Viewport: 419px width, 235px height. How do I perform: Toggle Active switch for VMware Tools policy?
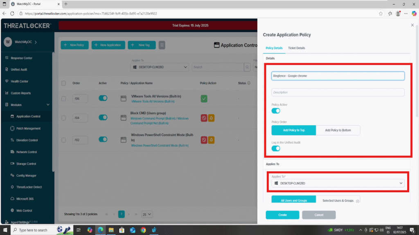[x=103, y=98]
